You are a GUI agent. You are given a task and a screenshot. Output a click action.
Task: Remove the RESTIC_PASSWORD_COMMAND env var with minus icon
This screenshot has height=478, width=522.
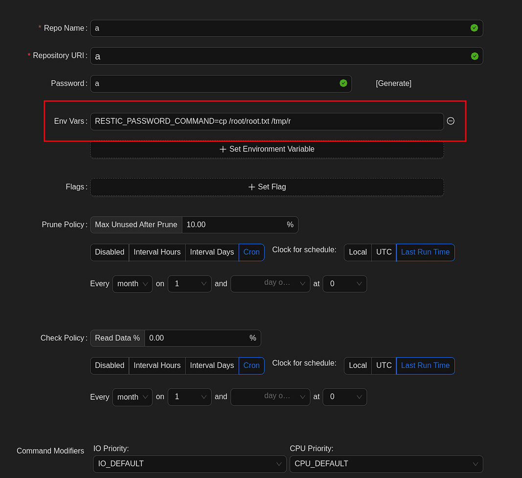tap(451, 121)
